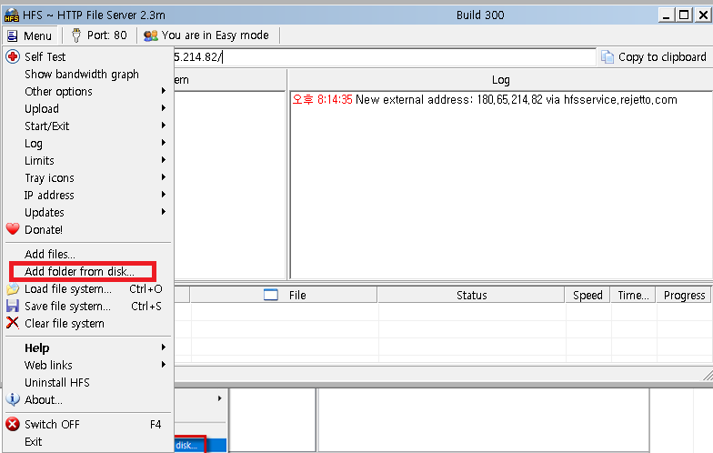Click the port plug icon in the toolbar
This screenshot has width=713, height=453.
(x=76, y=35)
